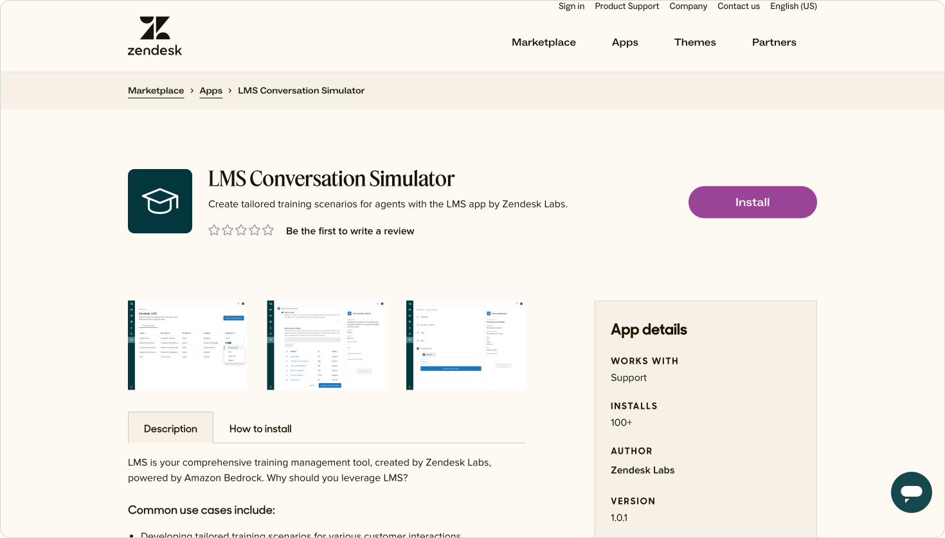Image resolution: width=945 pixels, height=538 pixels.
Task: Select the fifth rating star
Action: (268, 230)
